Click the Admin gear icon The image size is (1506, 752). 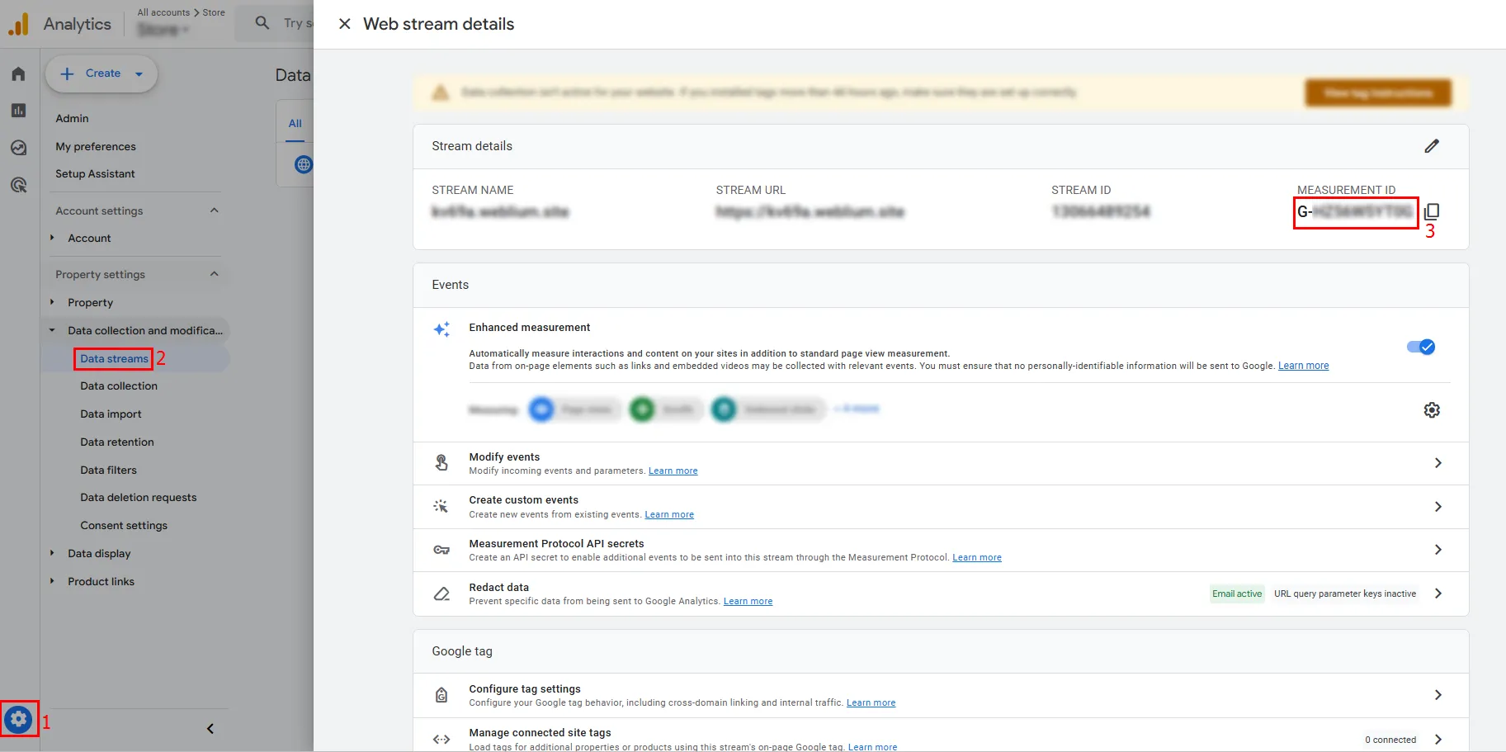pos(18,720)
